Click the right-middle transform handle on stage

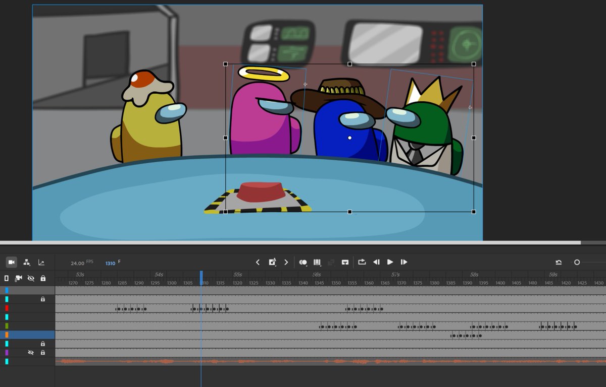[474, 138]
